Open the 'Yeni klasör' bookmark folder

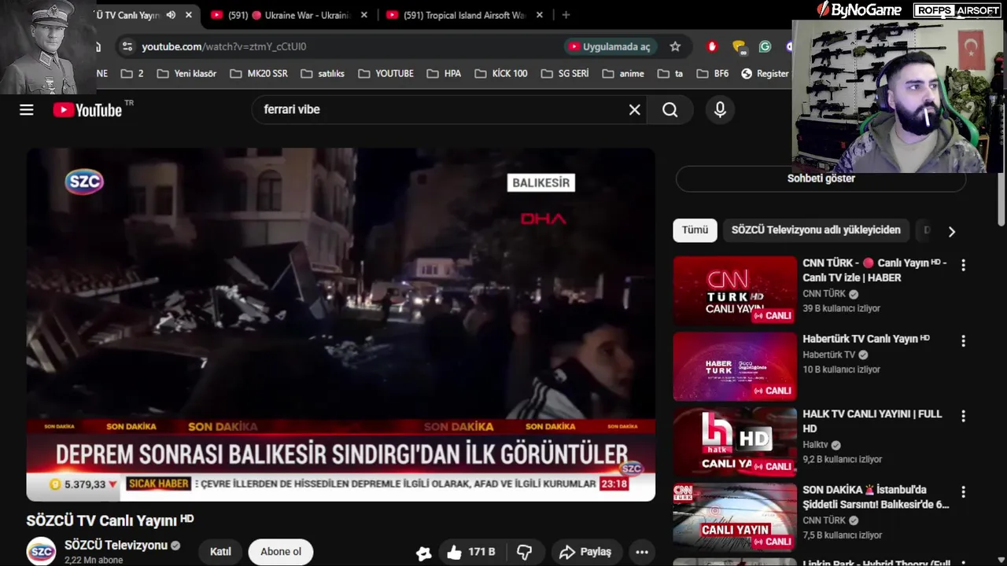pos(186,73)
